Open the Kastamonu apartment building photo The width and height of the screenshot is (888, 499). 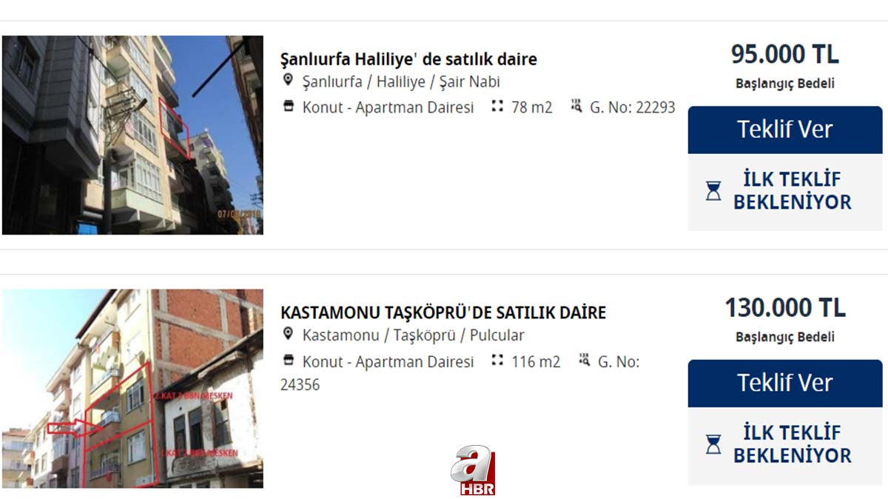click(132, 388)
